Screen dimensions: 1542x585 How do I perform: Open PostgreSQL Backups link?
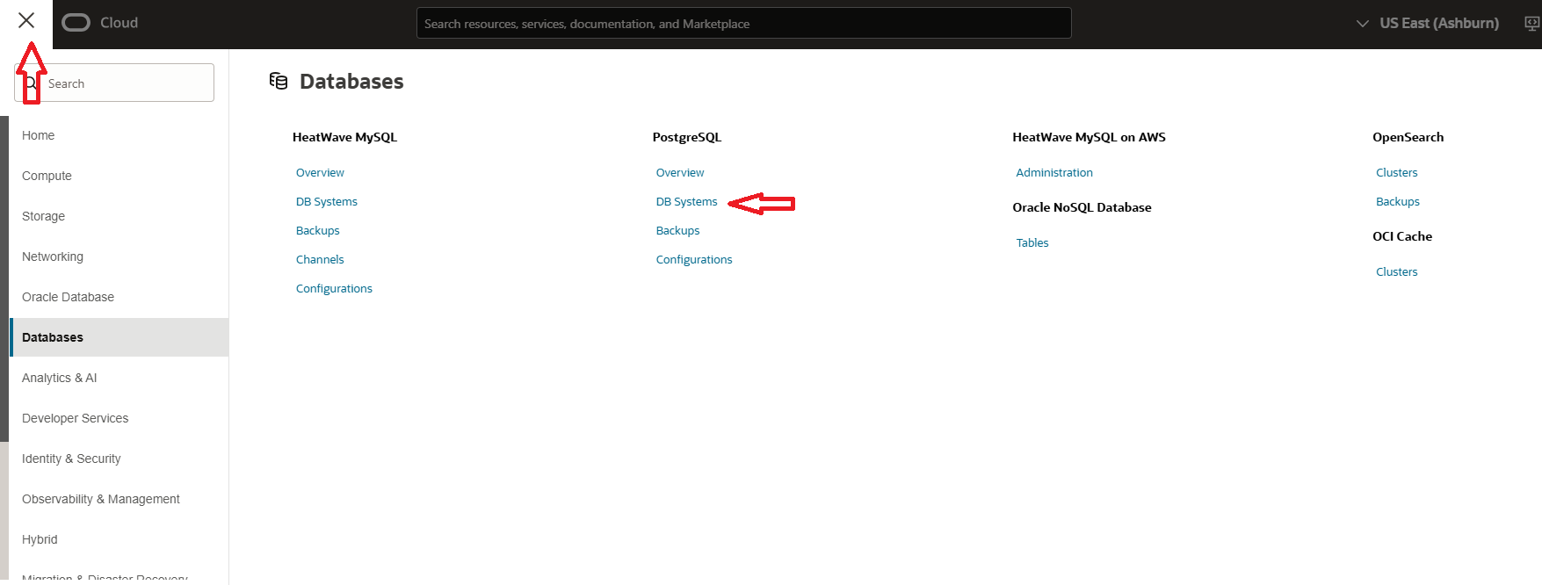[x=677, y=231]
